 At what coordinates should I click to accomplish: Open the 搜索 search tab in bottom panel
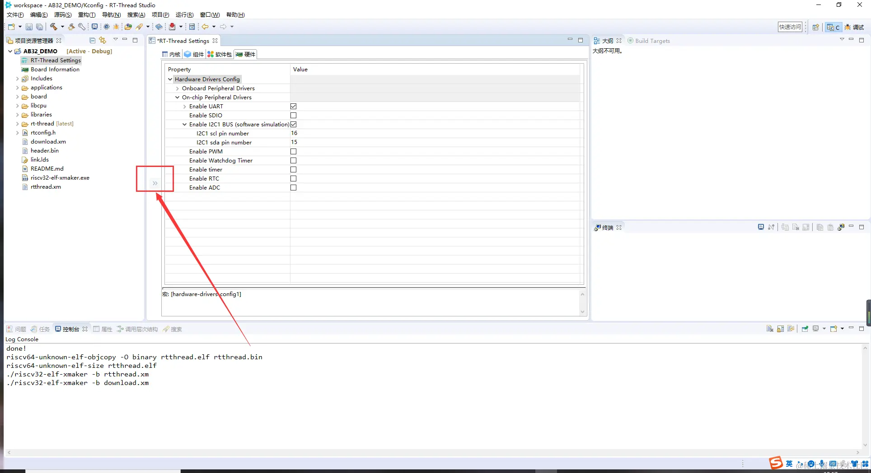point(172,329)
